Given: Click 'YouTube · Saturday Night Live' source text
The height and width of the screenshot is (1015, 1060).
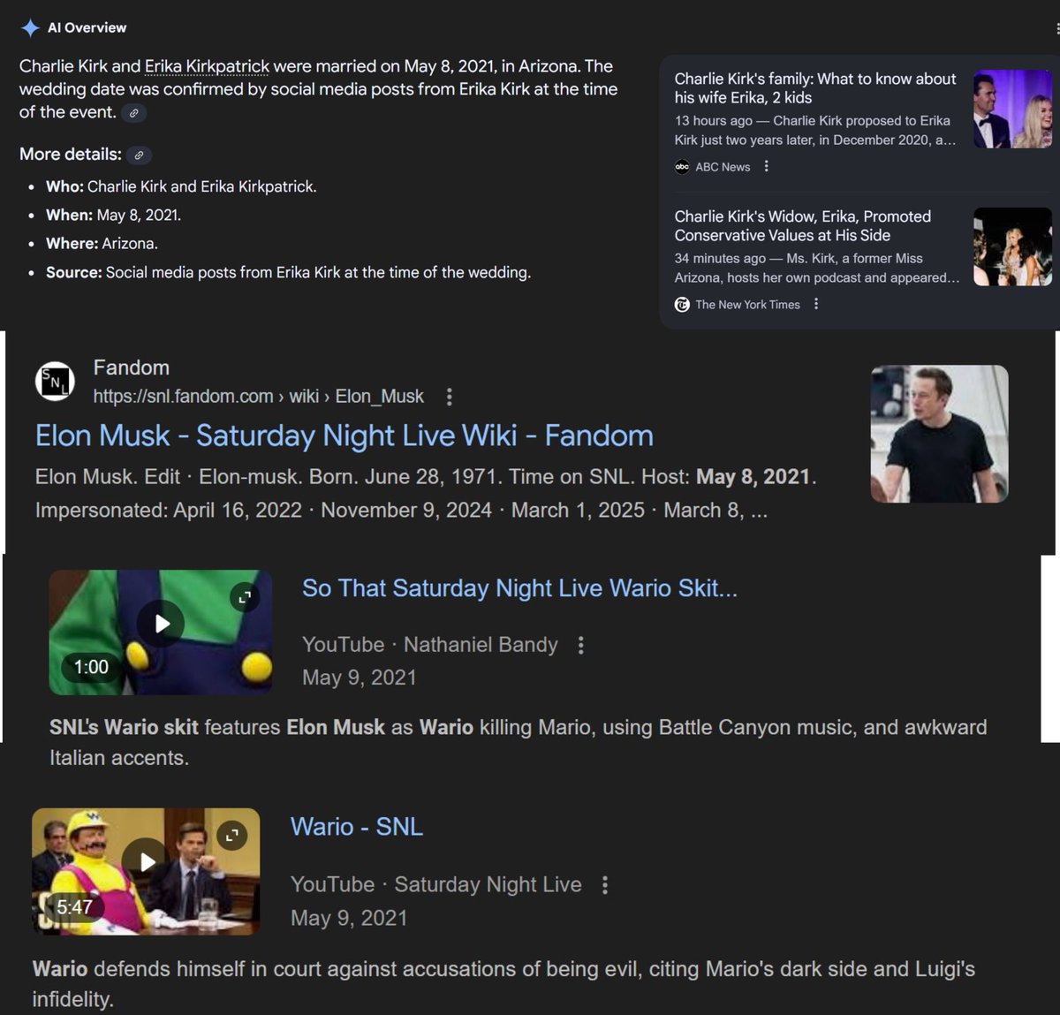Looking at the screenshot, I should tap(436, 884).
